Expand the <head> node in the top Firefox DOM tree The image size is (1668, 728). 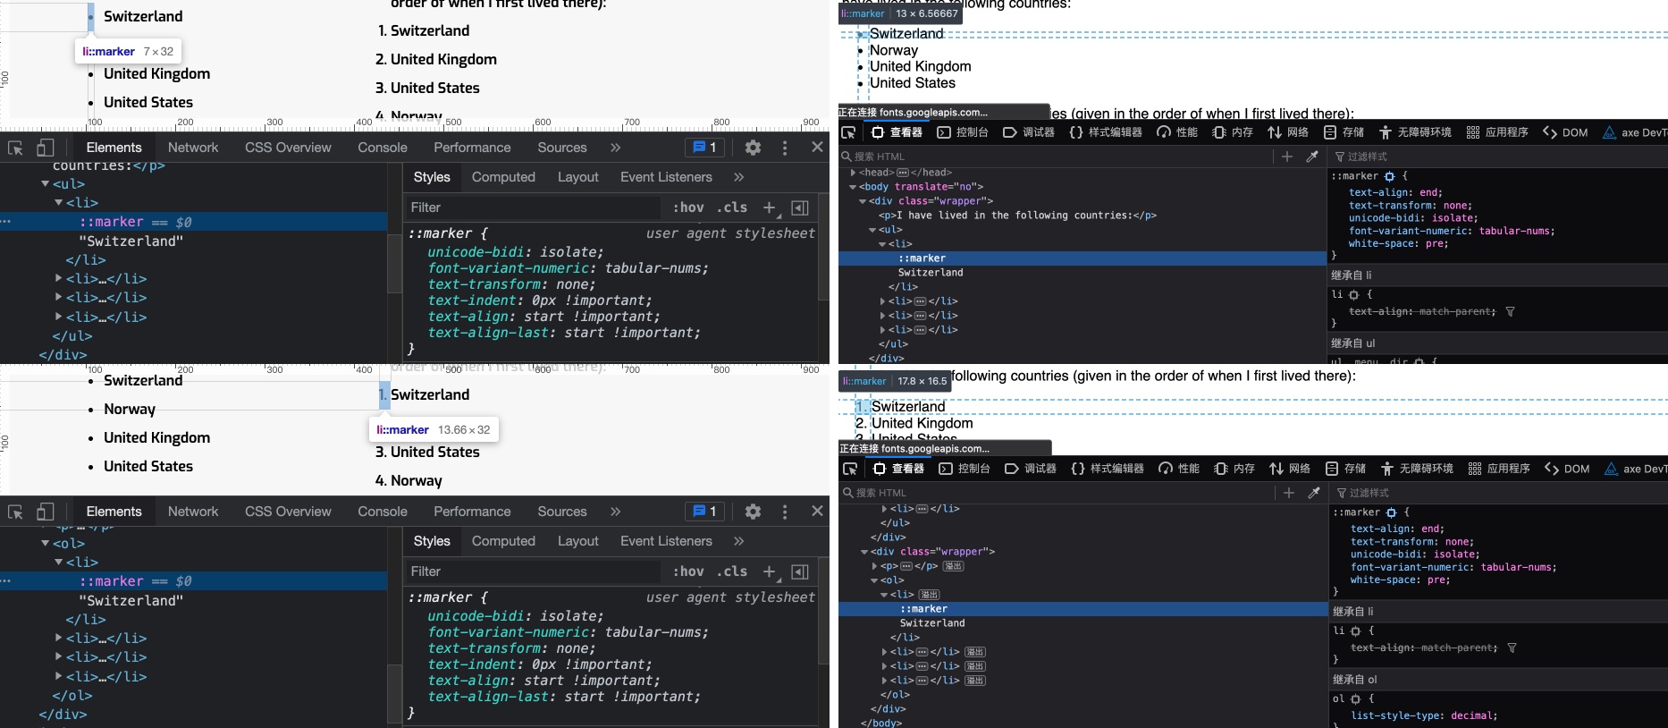[854, 173]
